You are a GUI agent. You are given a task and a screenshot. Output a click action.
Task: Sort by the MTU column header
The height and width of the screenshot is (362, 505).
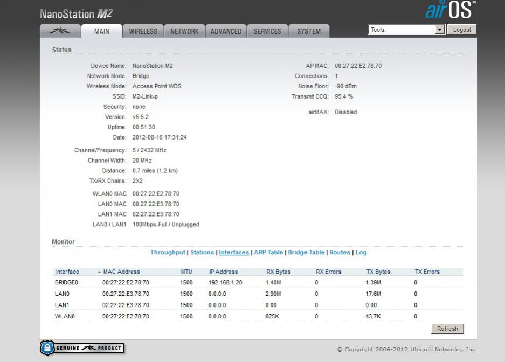[186, 271]
